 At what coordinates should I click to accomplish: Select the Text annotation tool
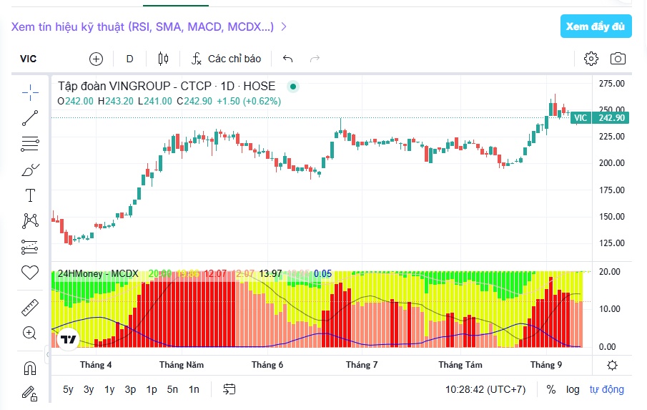coord(30,195)
